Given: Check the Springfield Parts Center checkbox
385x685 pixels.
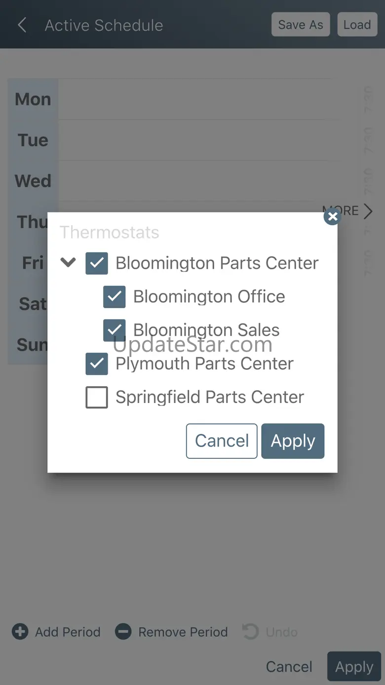Looking at the screenshot, I should (x=97, y=398).
